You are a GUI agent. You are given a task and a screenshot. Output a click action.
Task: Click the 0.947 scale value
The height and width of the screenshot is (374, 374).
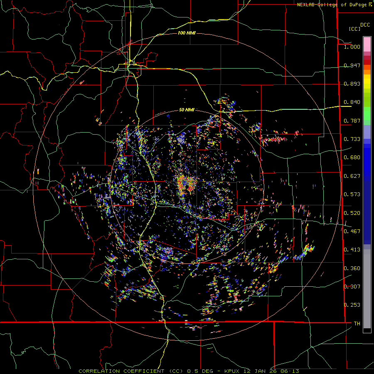tap(352, 65)
